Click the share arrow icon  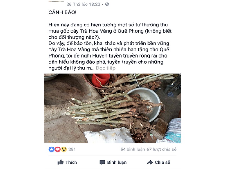coord(150,162)
